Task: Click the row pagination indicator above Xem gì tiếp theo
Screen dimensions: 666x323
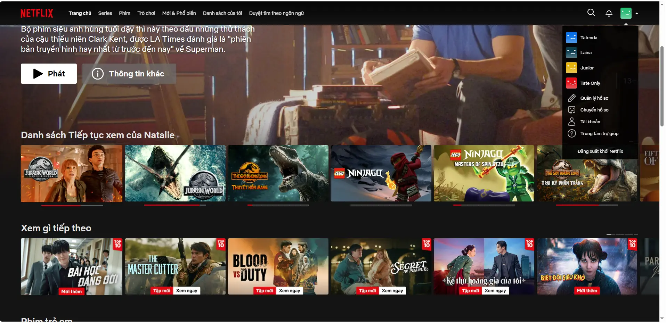Action: point(622,234)
